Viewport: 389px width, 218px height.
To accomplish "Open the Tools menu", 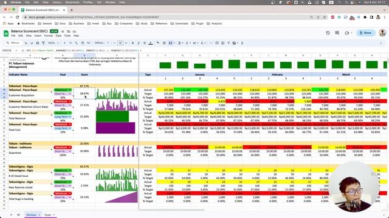I will (x=67, y=36).
